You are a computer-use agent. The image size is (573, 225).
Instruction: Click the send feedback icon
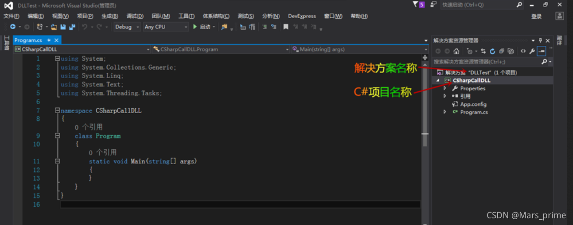pyautogui.click(x=433, y=4)
